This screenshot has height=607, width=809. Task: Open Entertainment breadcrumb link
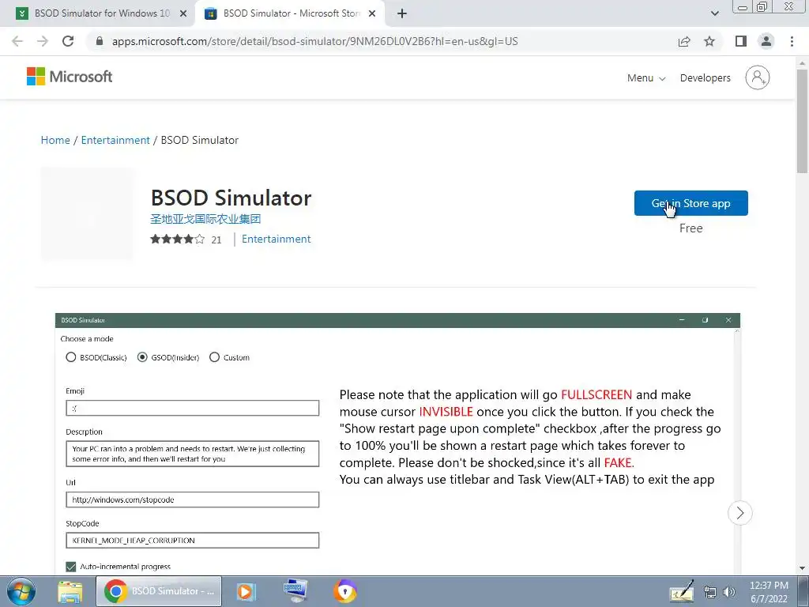[115, 140]
